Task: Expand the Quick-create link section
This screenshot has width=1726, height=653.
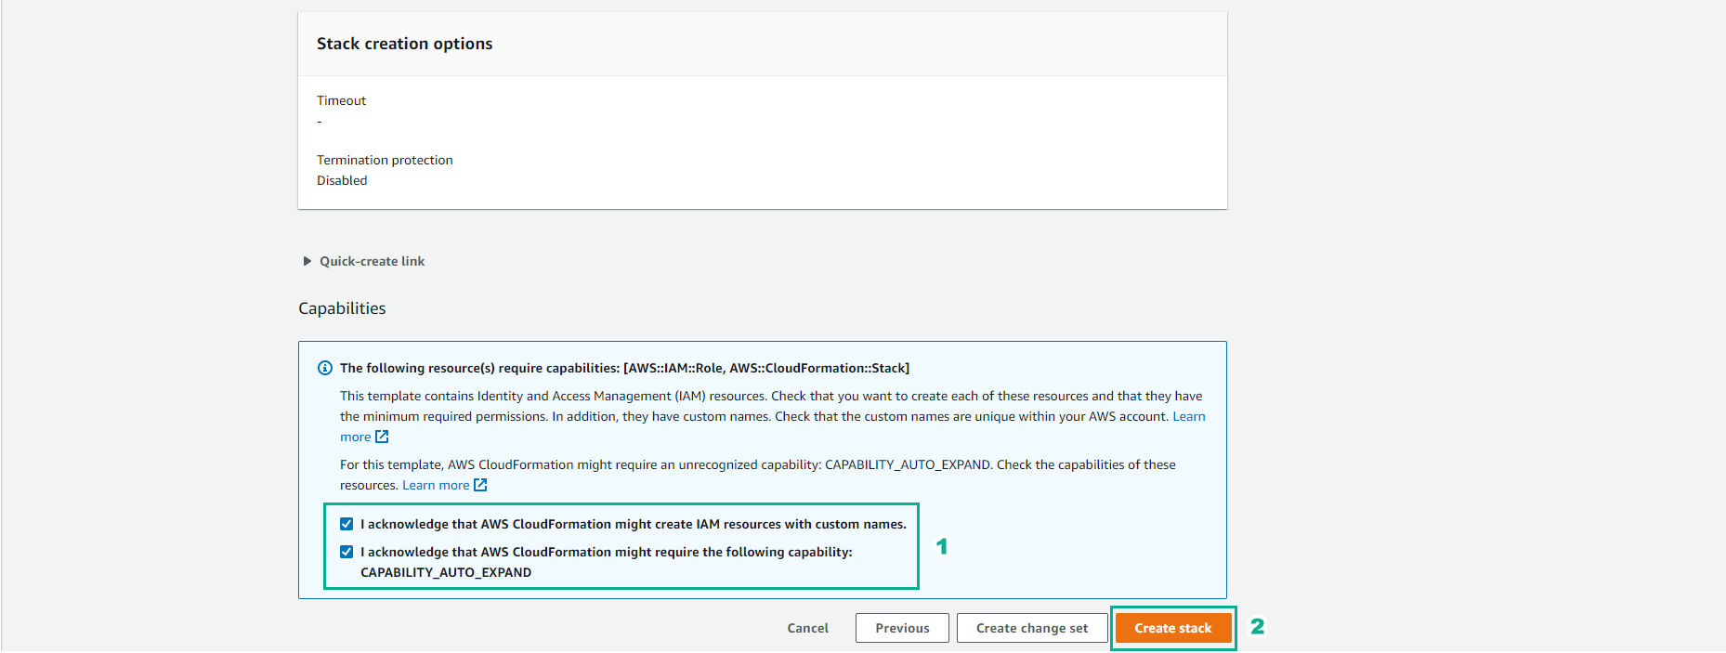Action: point(363,261)
